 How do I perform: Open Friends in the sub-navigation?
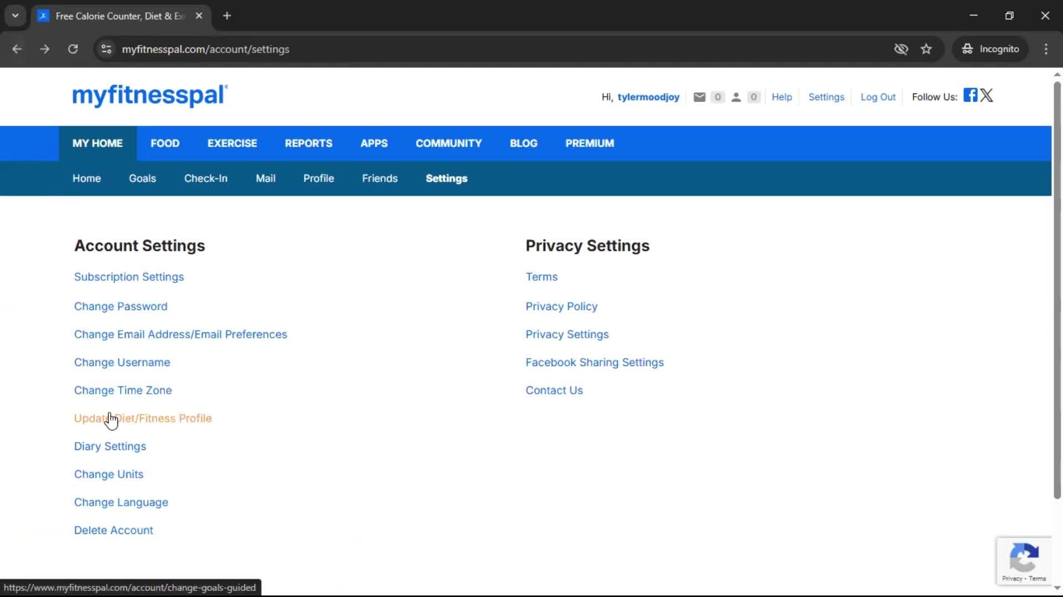pos(380,179)
